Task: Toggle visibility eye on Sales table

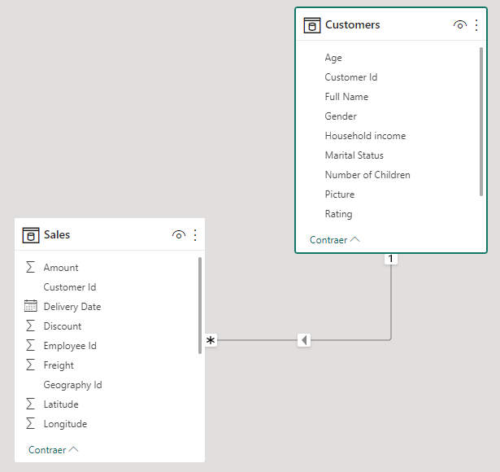Action: pos(179,235)
